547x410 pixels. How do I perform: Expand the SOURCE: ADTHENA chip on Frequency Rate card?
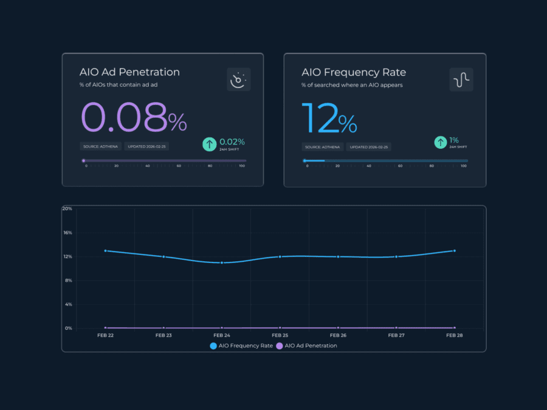(x=322, y=146)
